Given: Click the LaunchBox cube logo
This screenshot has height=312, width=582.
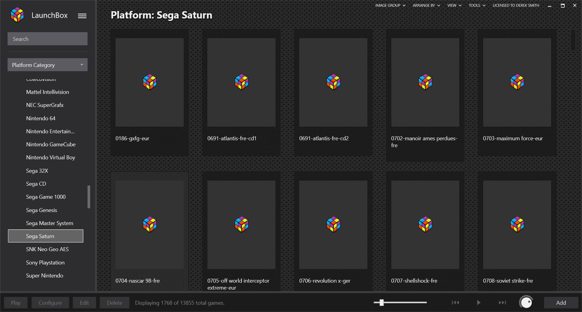Looking at the screenshot, I should pyautogui.click(x=17, y=15).
